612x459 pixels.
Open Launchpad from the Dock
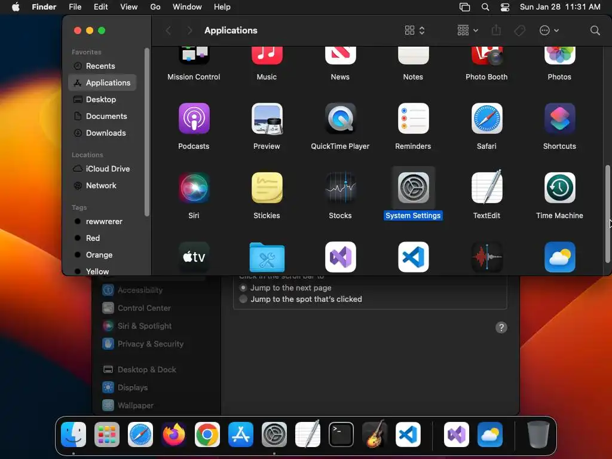click(107, 434)
